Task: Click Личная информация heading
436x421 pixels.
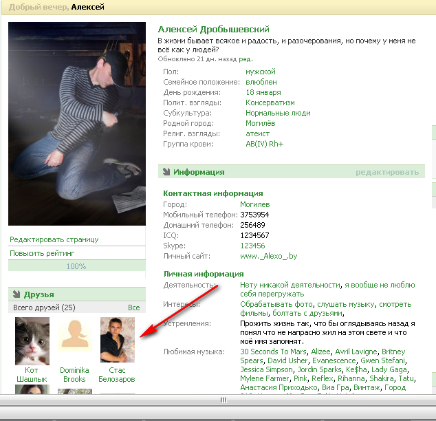Action: click(204, 274)
